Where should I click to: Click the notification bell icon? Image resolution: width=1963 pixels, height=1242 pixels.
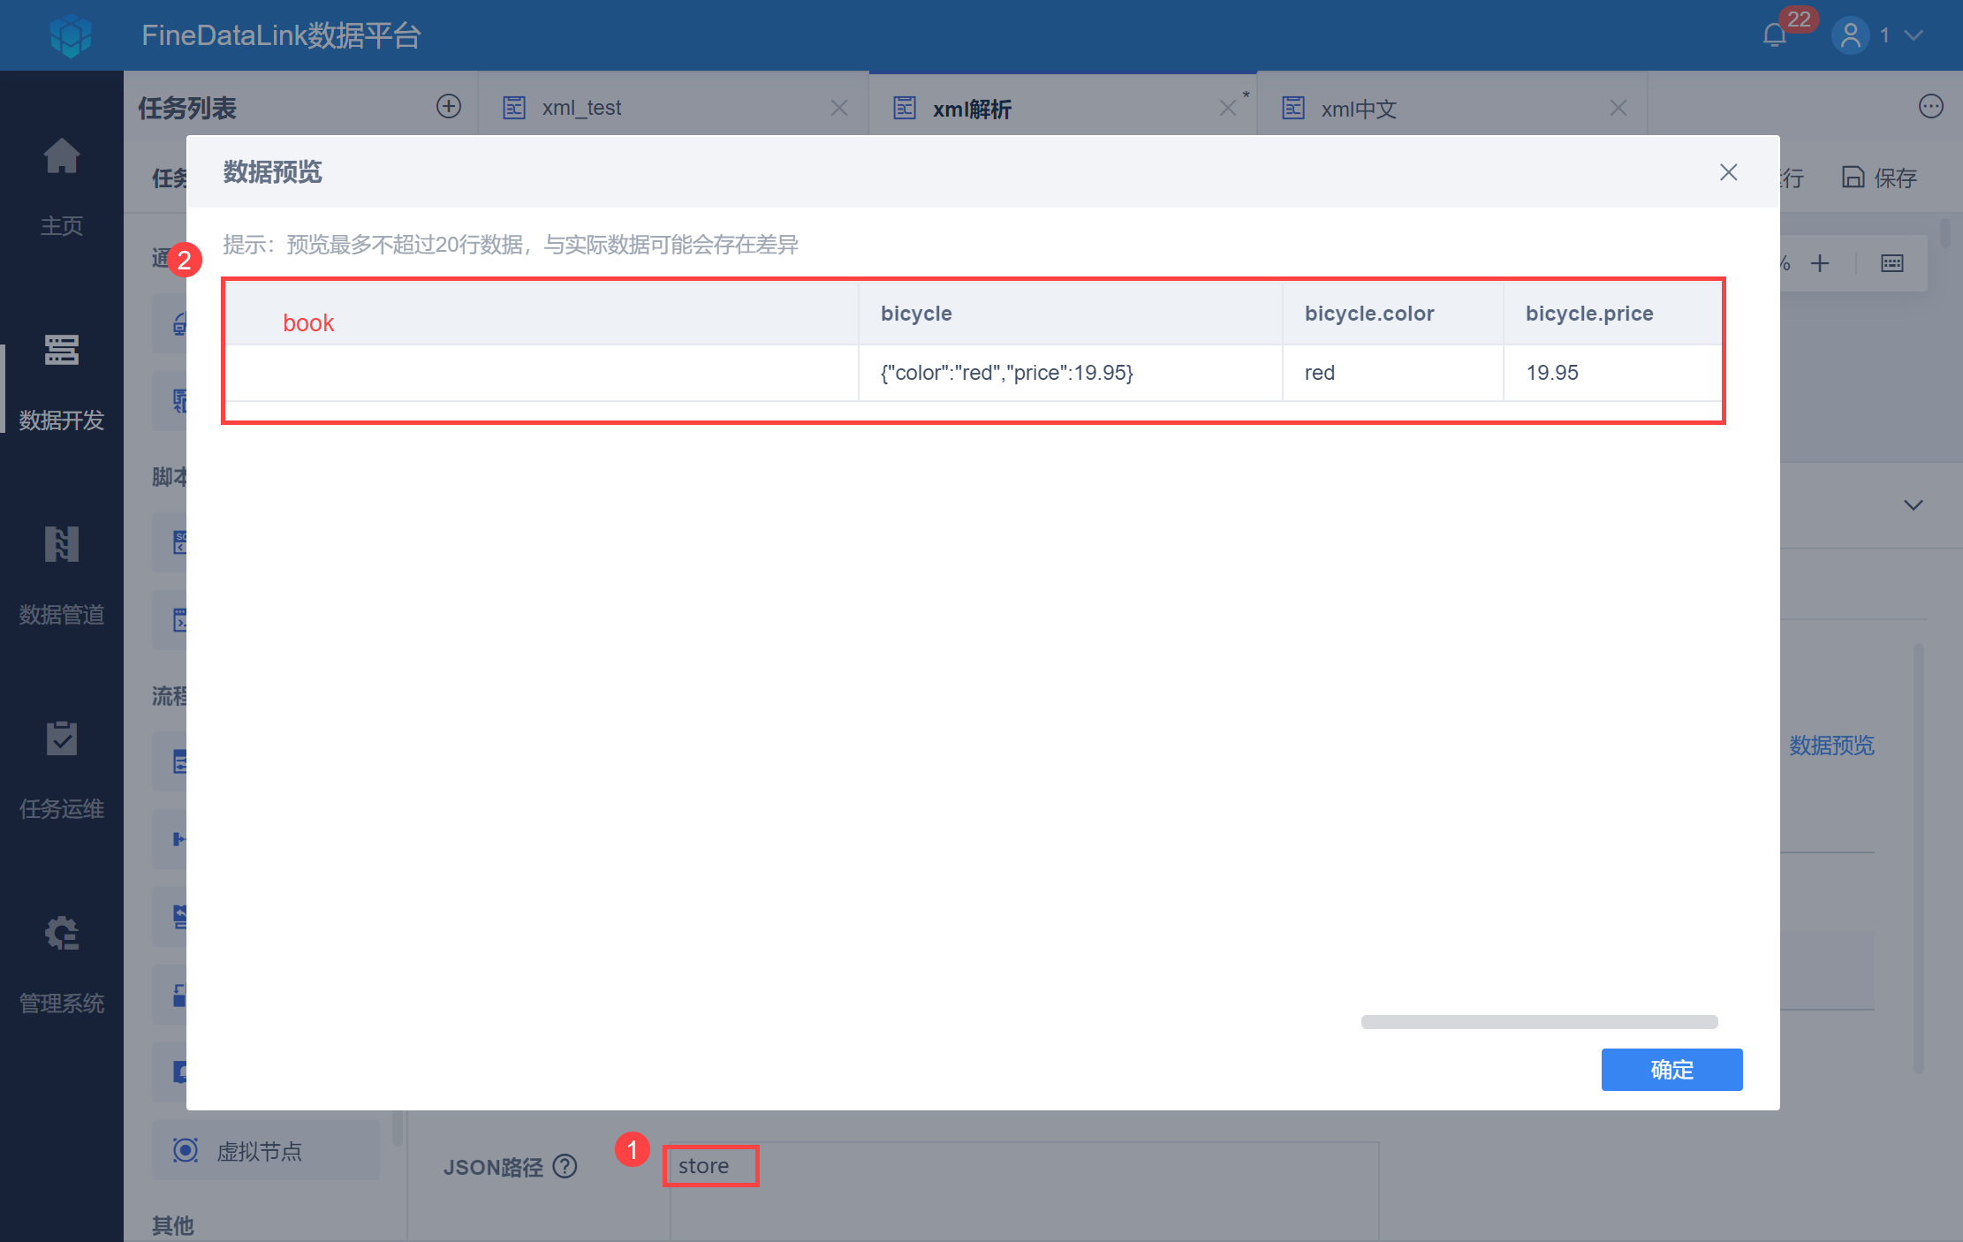click(1774, 35)
